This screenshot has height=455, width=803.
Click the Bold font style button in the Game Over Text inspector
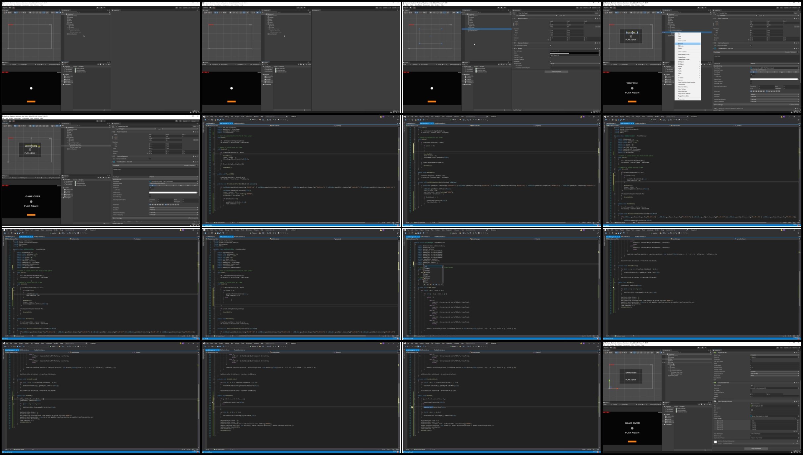[152, 185]
